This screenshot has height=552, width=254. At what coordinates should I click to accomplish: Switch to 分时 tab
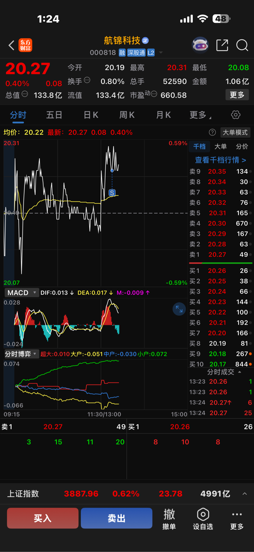tap(18, 115)
